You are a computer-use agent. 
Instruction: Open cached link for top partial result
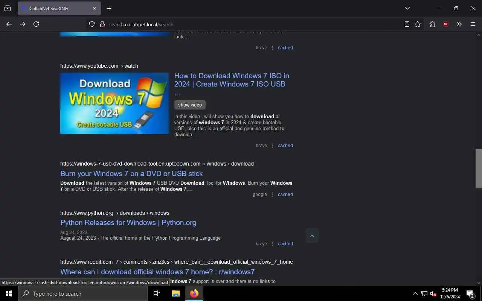coord(285,48)
